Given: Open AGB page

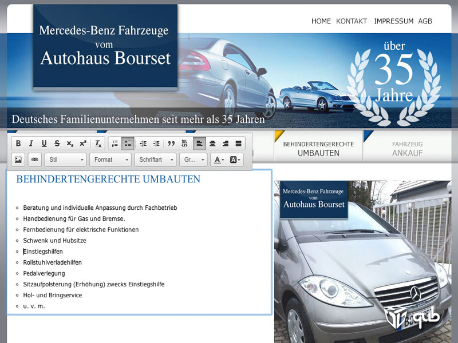Looking at the screenshot, I should [425, 21].
